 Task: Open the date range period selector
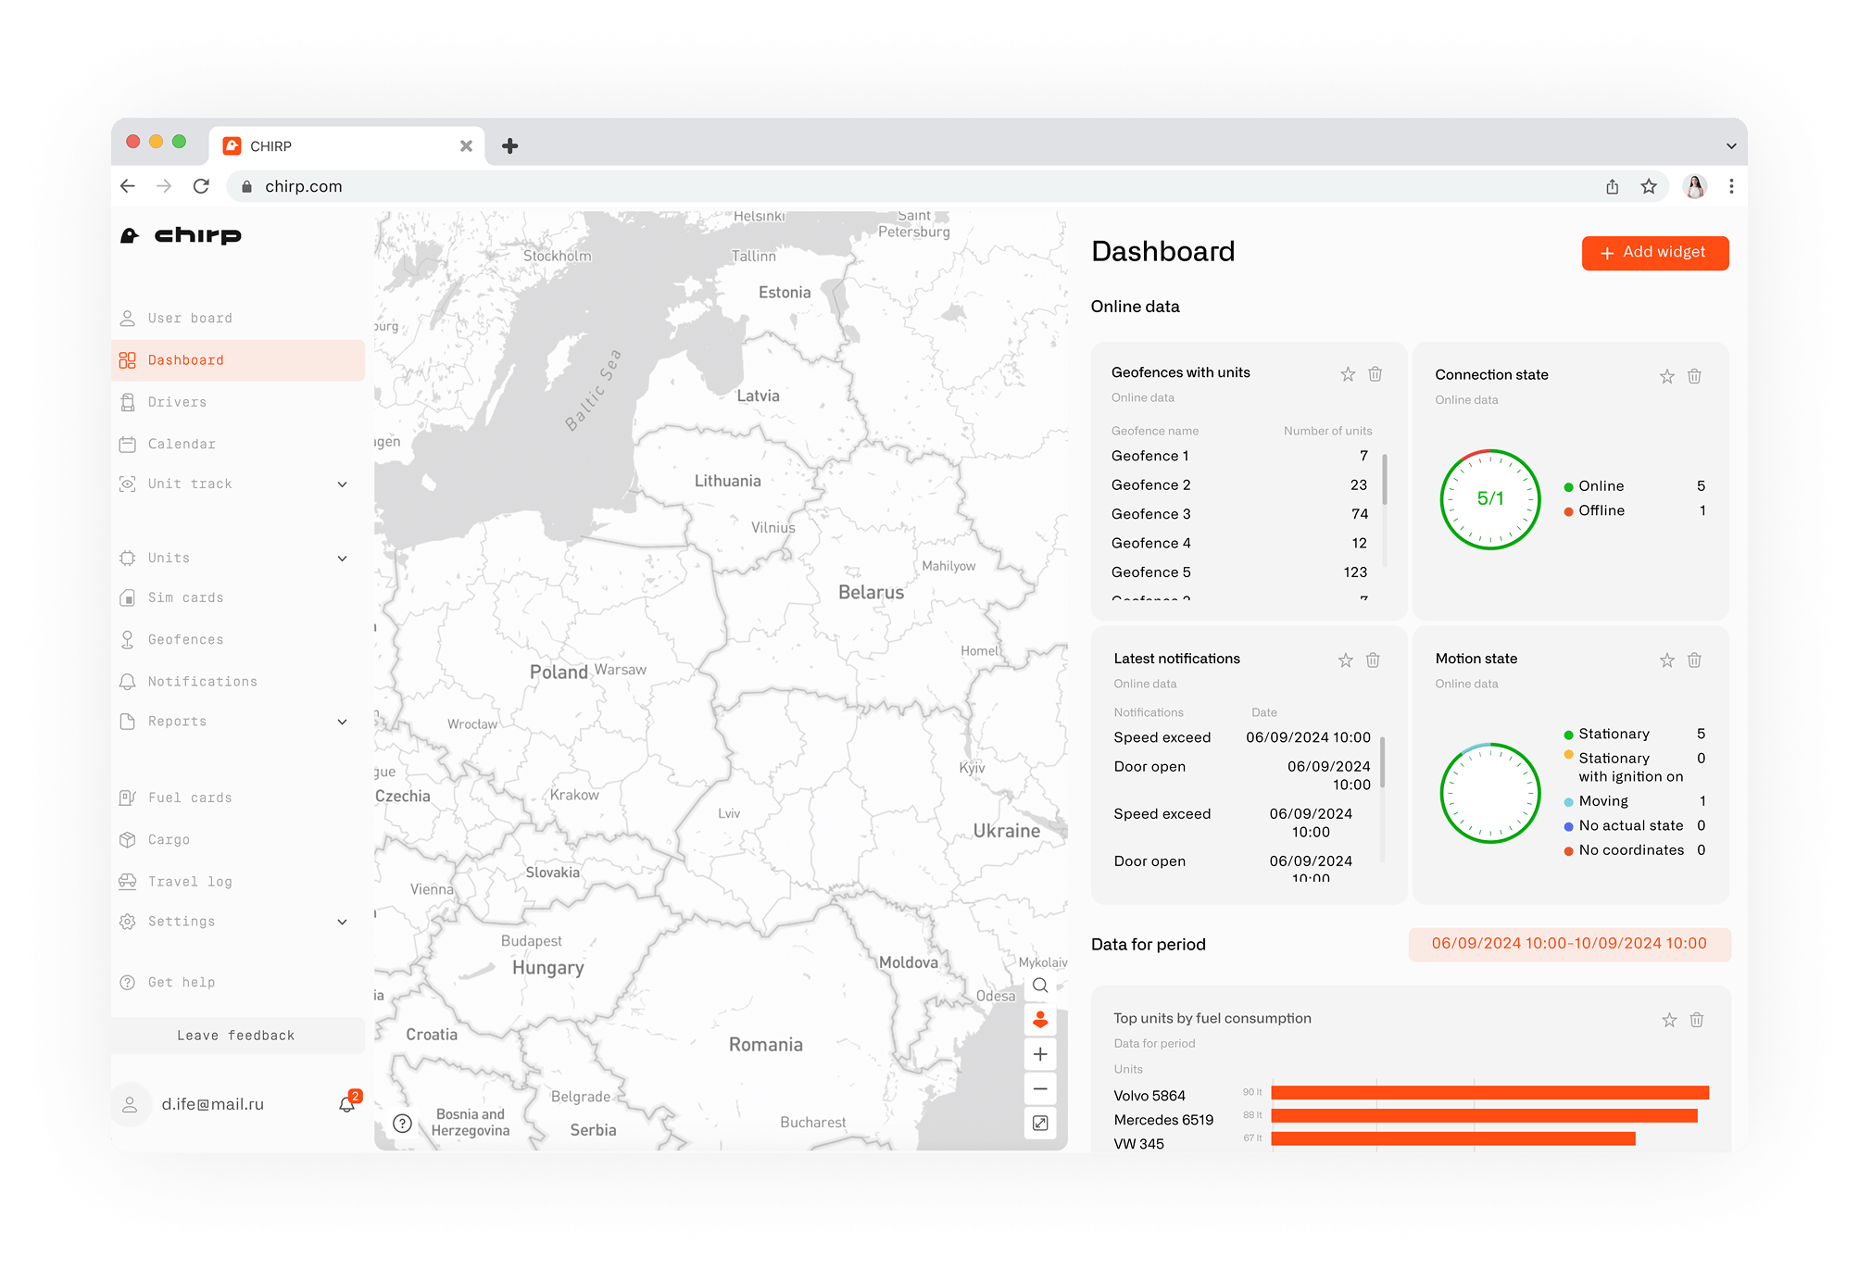coord(1569,944)
